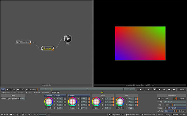
Task: Select the Bilinear Ramp node
Action: 24,42
